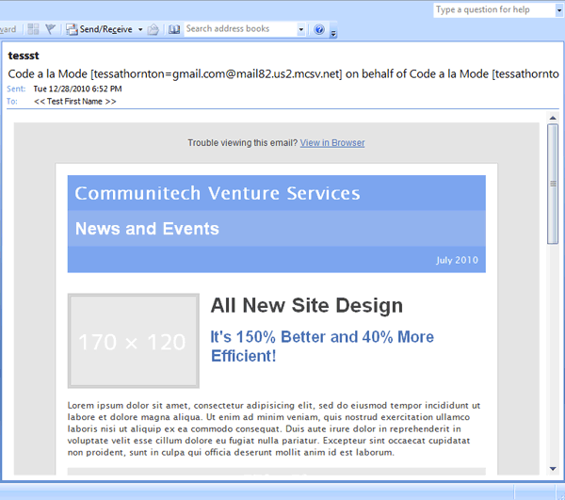Image resolution: width=565 pixels, height=500 pixels.
Task: Click the sent date 'Tue 12/28/2010 6:52 PM'
Action: (x=77, y=89)
